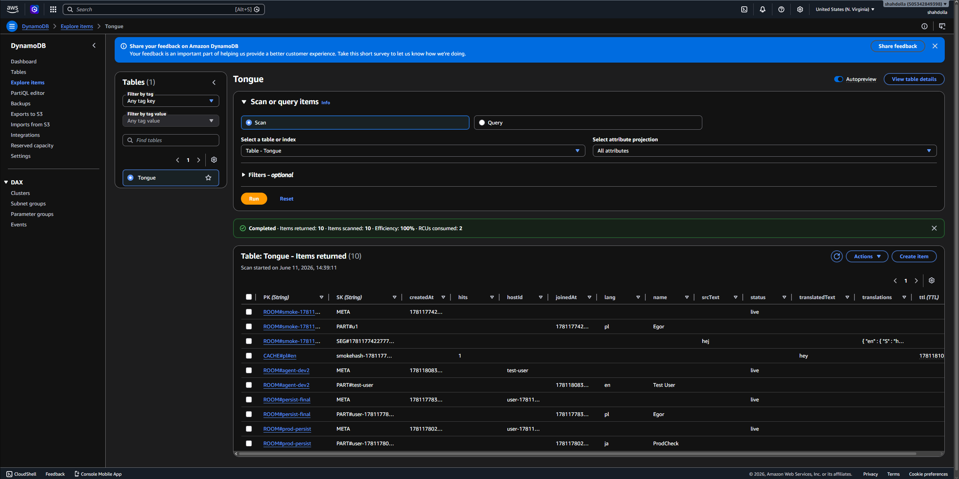This screenshot has height=479, width=959.
Task: Click the orange Run button
Action: tap(254, 199)
